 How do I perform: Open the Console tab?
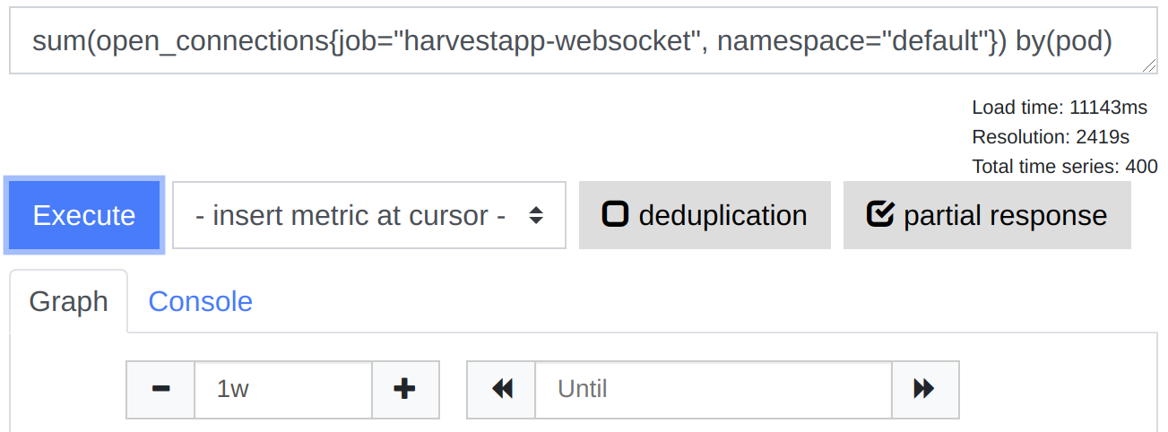200,301
